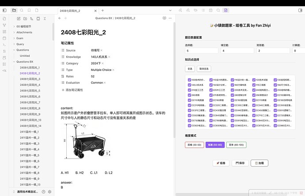Click the 选择题 number input field
Image resolution: width=305 pixels, height=196 pixels.
tap(201, 51)
